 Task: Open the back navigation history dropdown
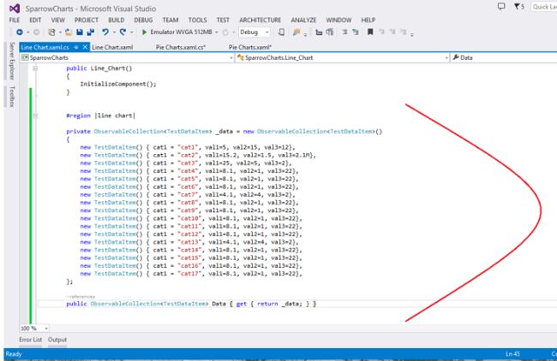coord(27,33)
